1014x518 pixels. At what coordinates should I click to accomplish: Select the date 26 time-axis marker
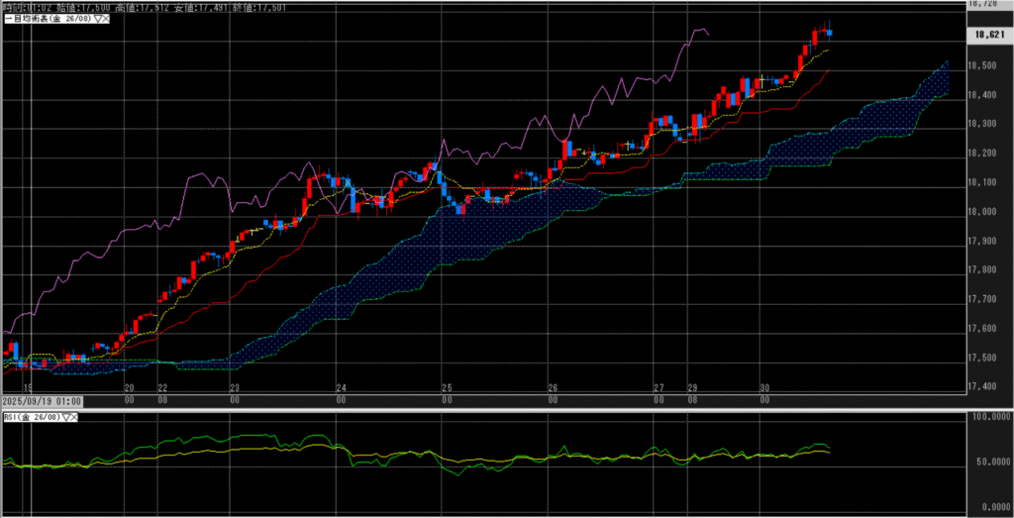(x=554, y=388)
